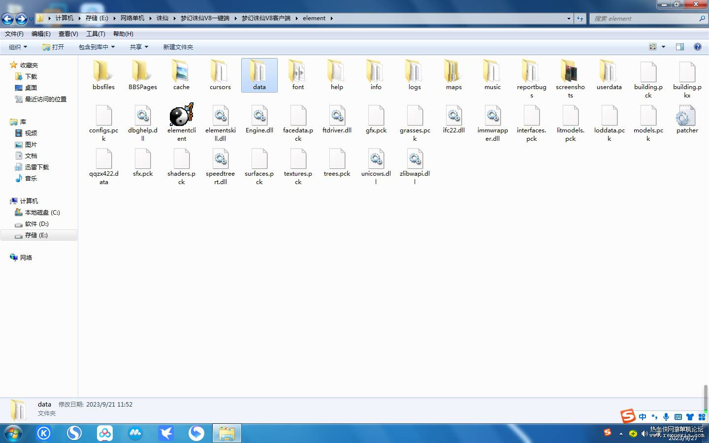This screenshot has width=709, height=443.
Task: Select the unicows.dll file icon
Action: coord(376,158)
